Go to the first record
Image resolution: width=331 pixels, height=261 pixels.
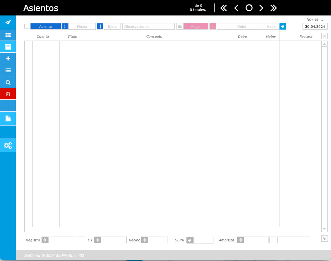(x=224, y=8)
